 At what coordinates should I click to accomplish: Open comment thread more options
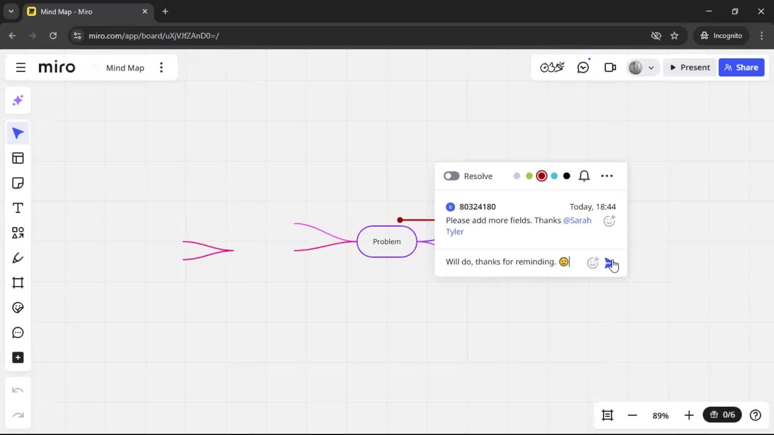click(x=607, y=176)
